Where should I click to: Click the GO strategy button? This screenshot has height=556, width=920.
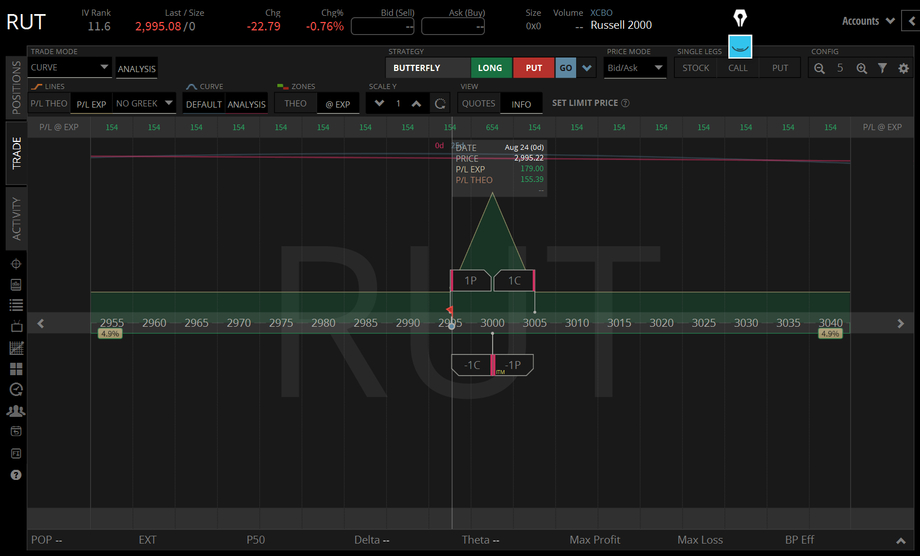point(566,68)
